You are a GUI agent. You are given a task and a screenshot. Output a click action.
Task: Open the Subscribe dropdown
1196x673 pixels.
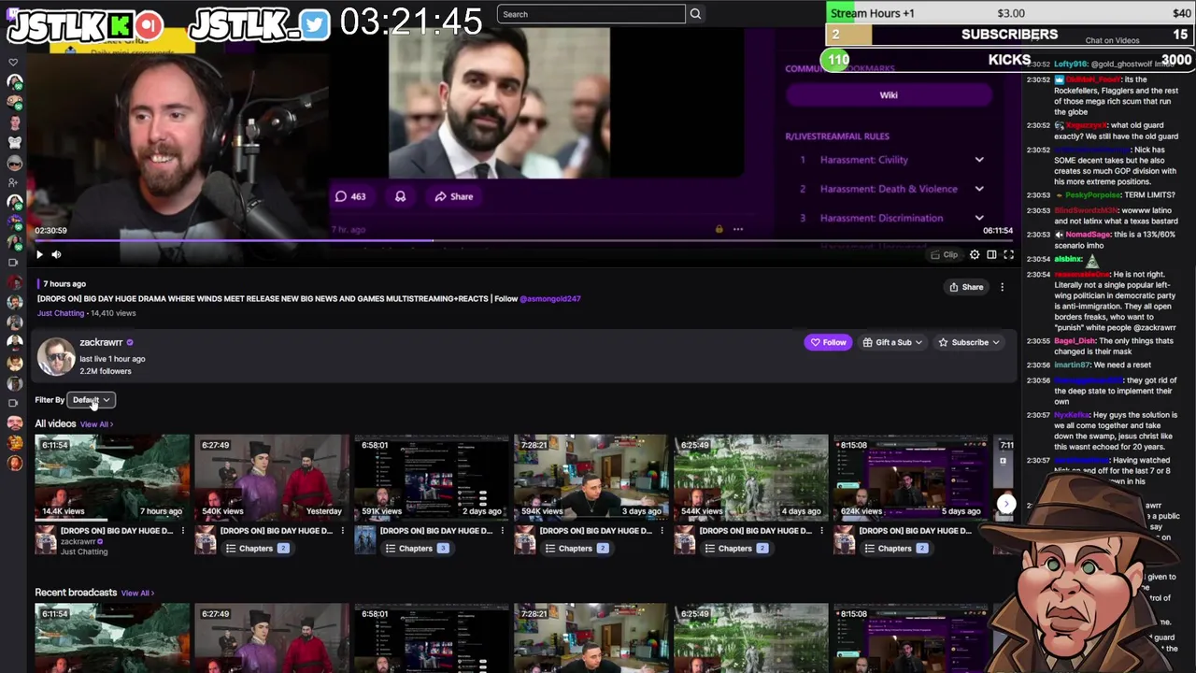[x=969, y=342]
